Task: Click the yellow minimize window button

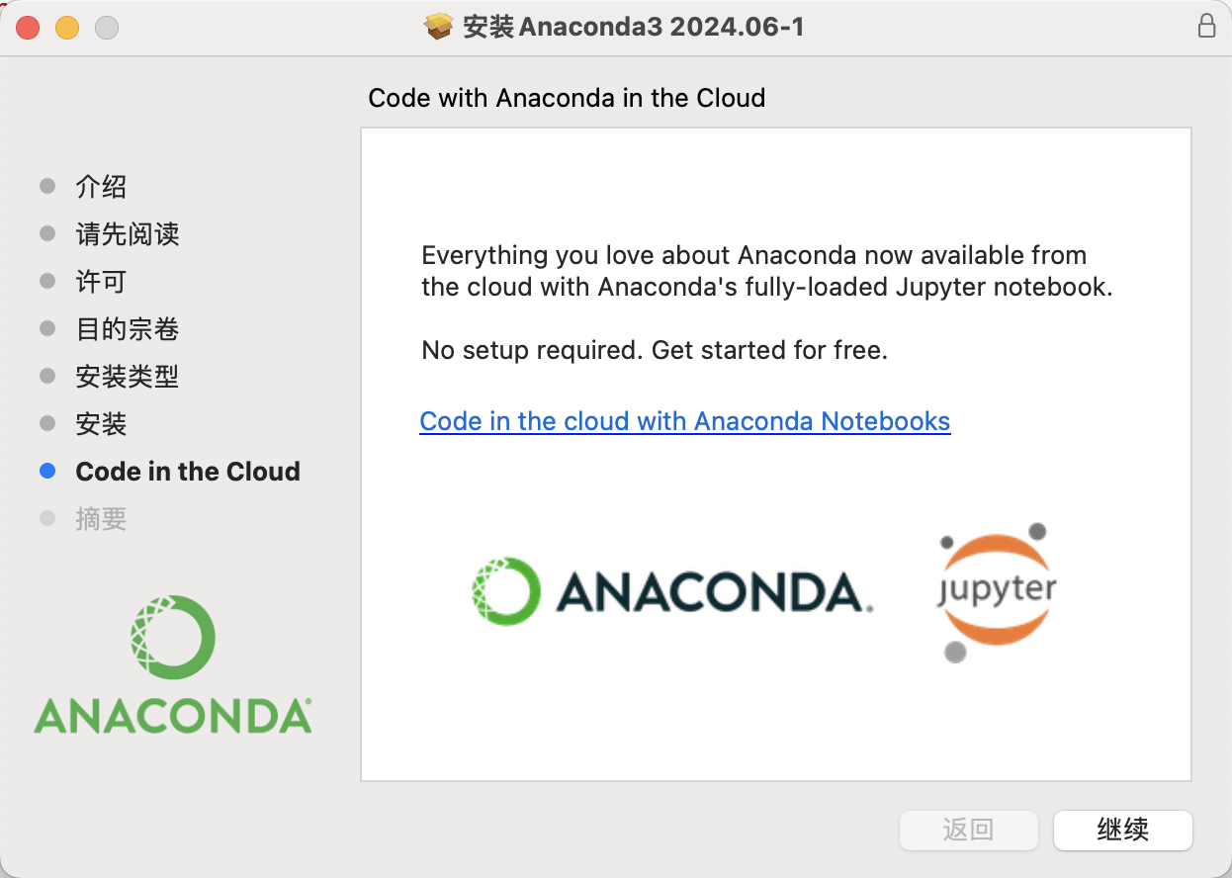Action: [67, 28]
